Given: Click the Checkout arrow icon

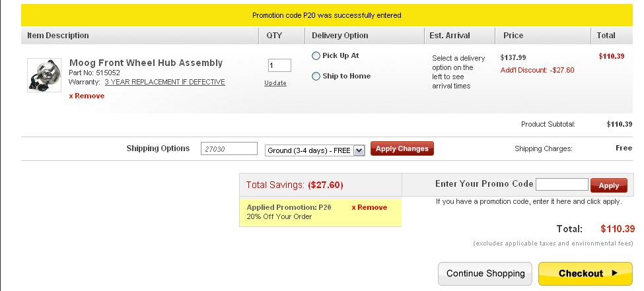Looking at the screenshot, I should tap(614, 273).
